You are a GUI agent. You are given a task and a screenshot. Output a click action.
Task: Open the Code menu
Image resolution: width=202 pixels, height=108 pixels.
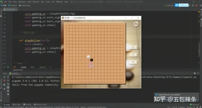click(29, 2)
